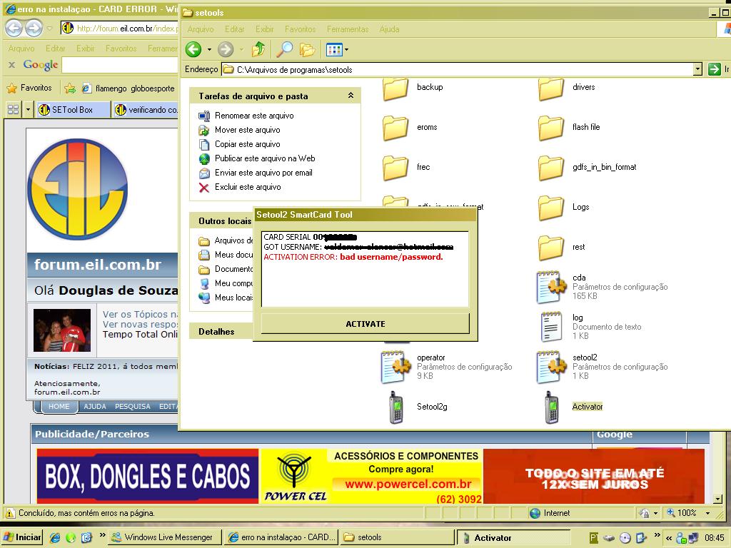Open Ferramentas menu in setools window

pyautogui.click(x=348, y=29)
